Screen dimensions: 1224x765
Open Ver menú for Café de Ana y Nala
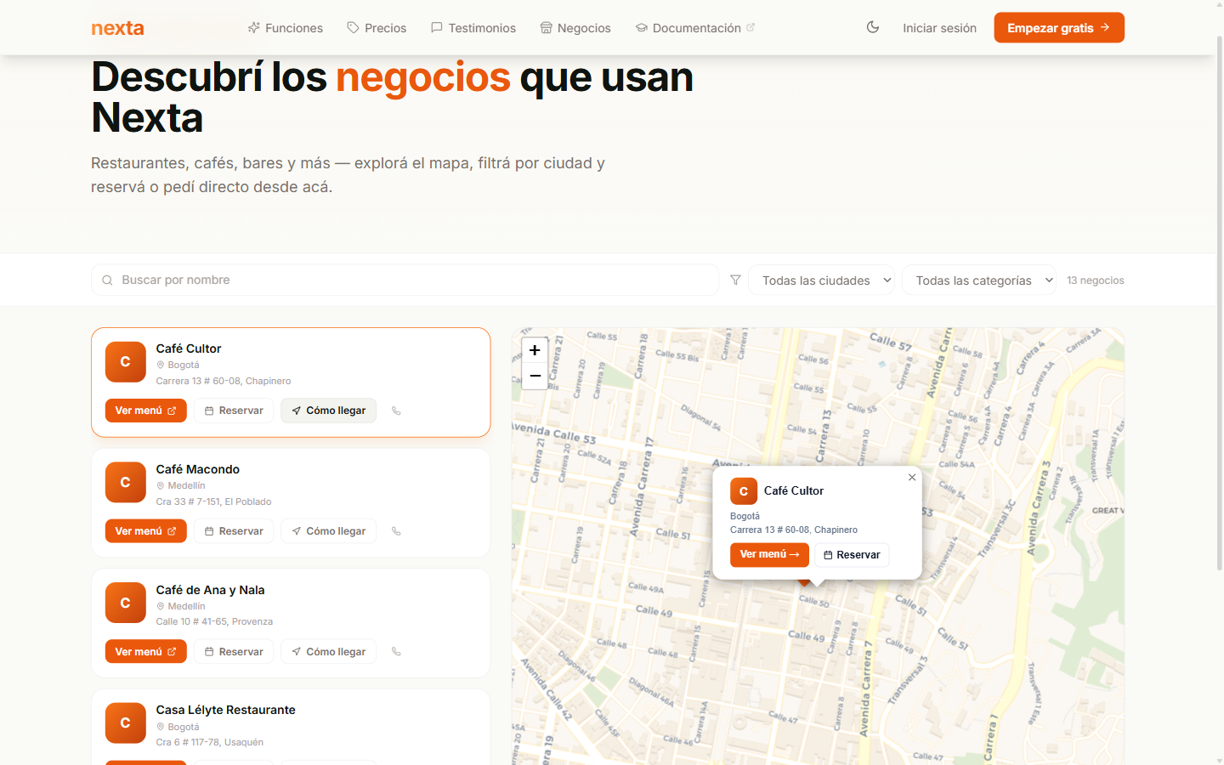point(145,651)
